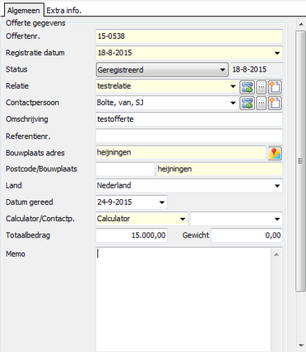306x352 pixels.
Task: Click the status date field next to Geregistreerd
Action: tap(256, 70)
